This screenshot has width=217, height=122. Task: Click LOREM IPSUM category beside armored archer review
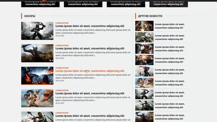point(62,113)
